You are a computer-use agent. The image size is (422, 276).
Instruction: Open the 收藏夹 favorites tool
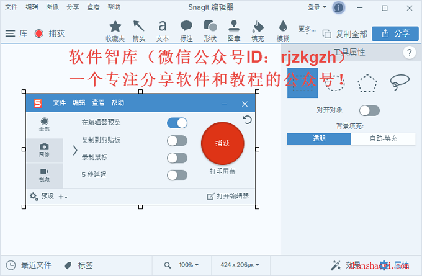115,31
